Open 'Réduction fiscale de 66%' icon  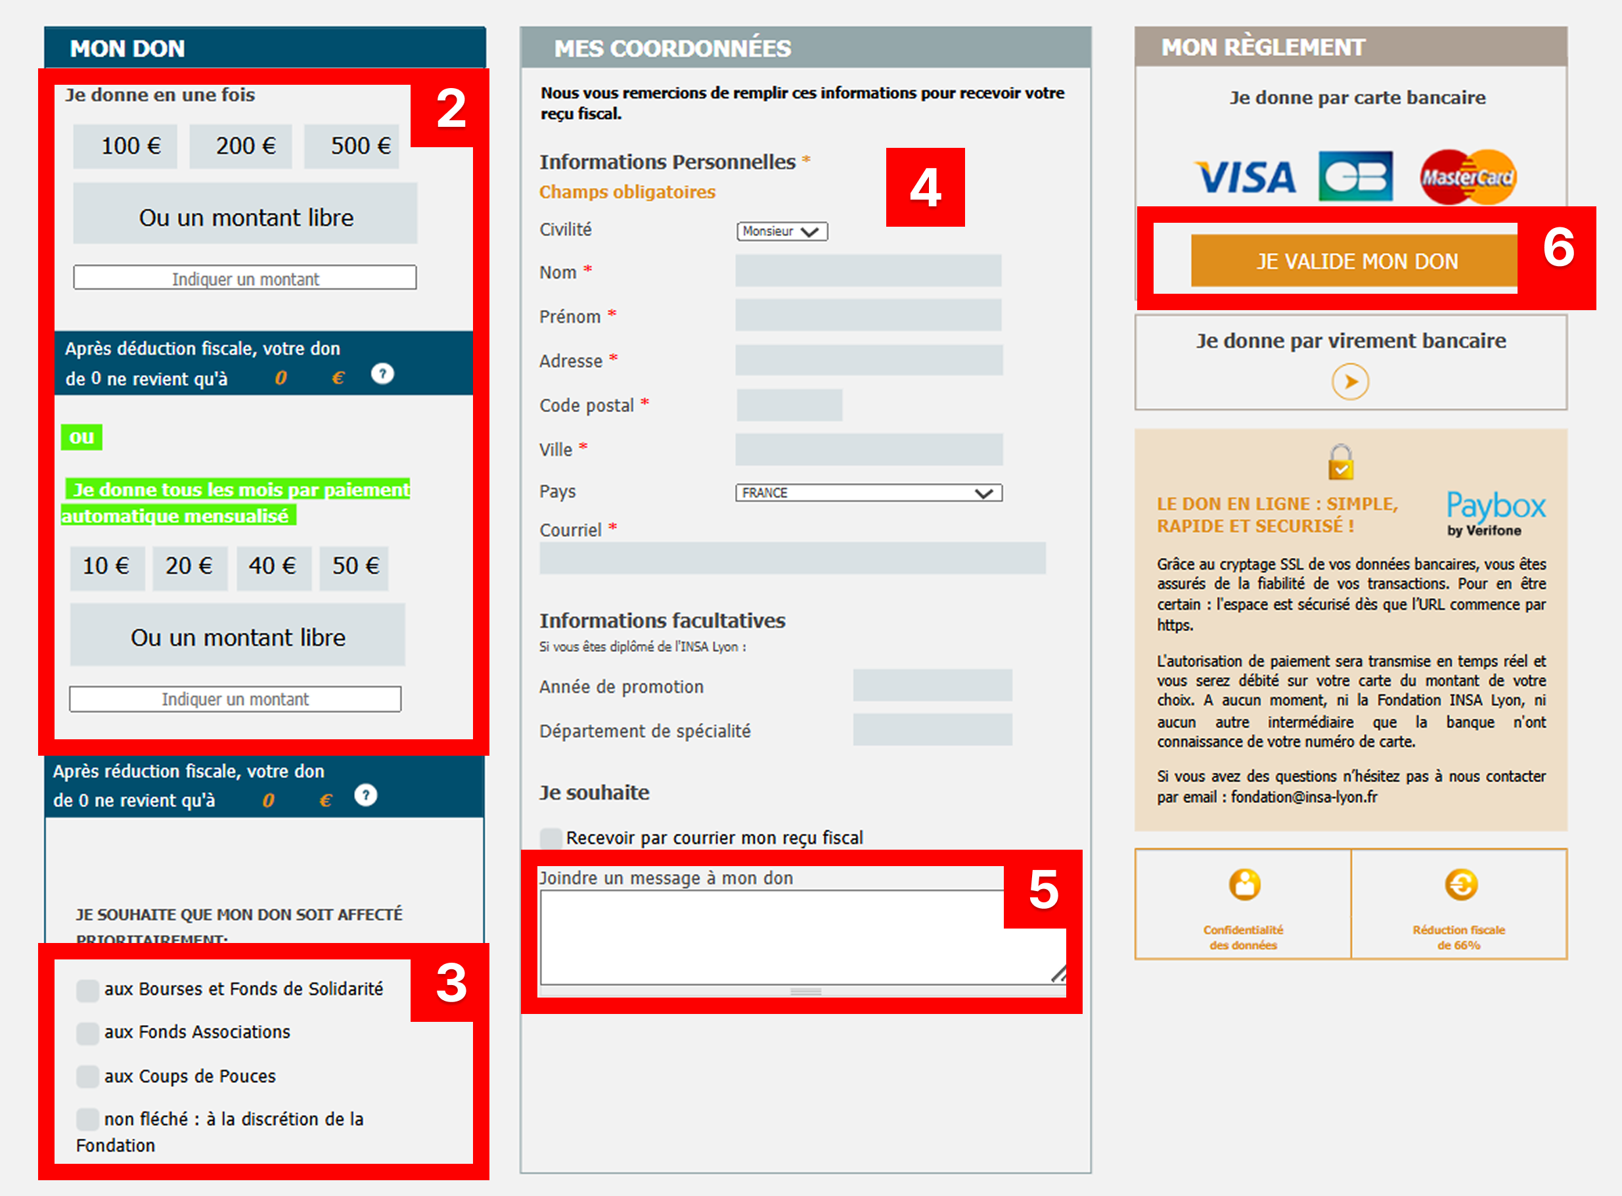[1461, 885]
